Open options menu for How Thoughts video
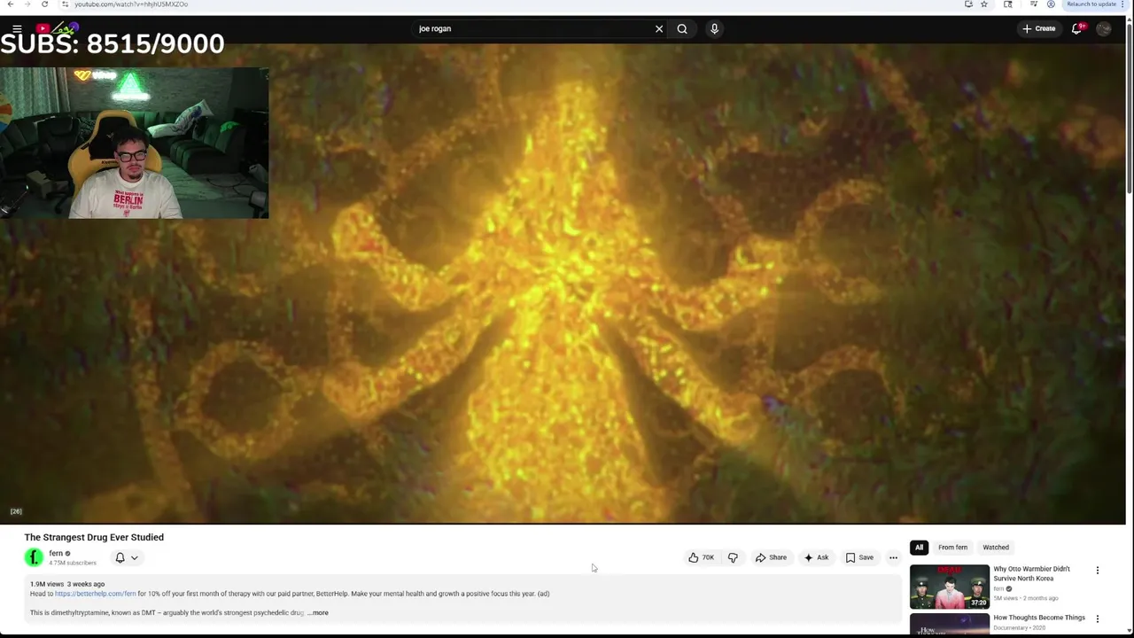1134x638 pixels. point(1097,619)
